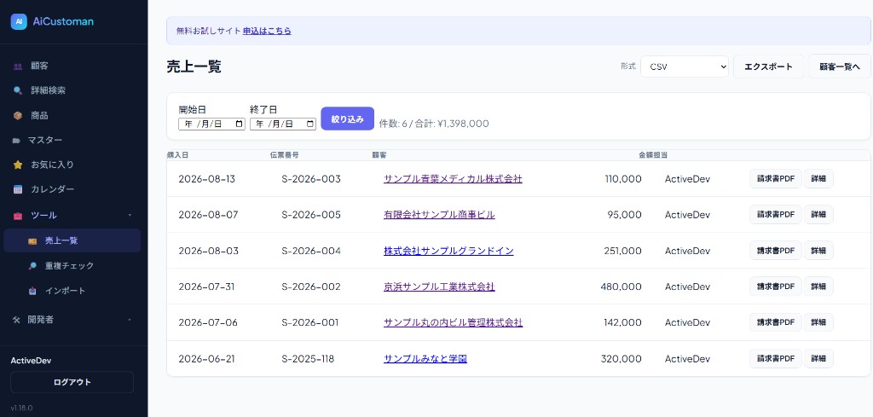Click the date 2026-08-13 cell

pyautogui.click(x=207, y=179)
